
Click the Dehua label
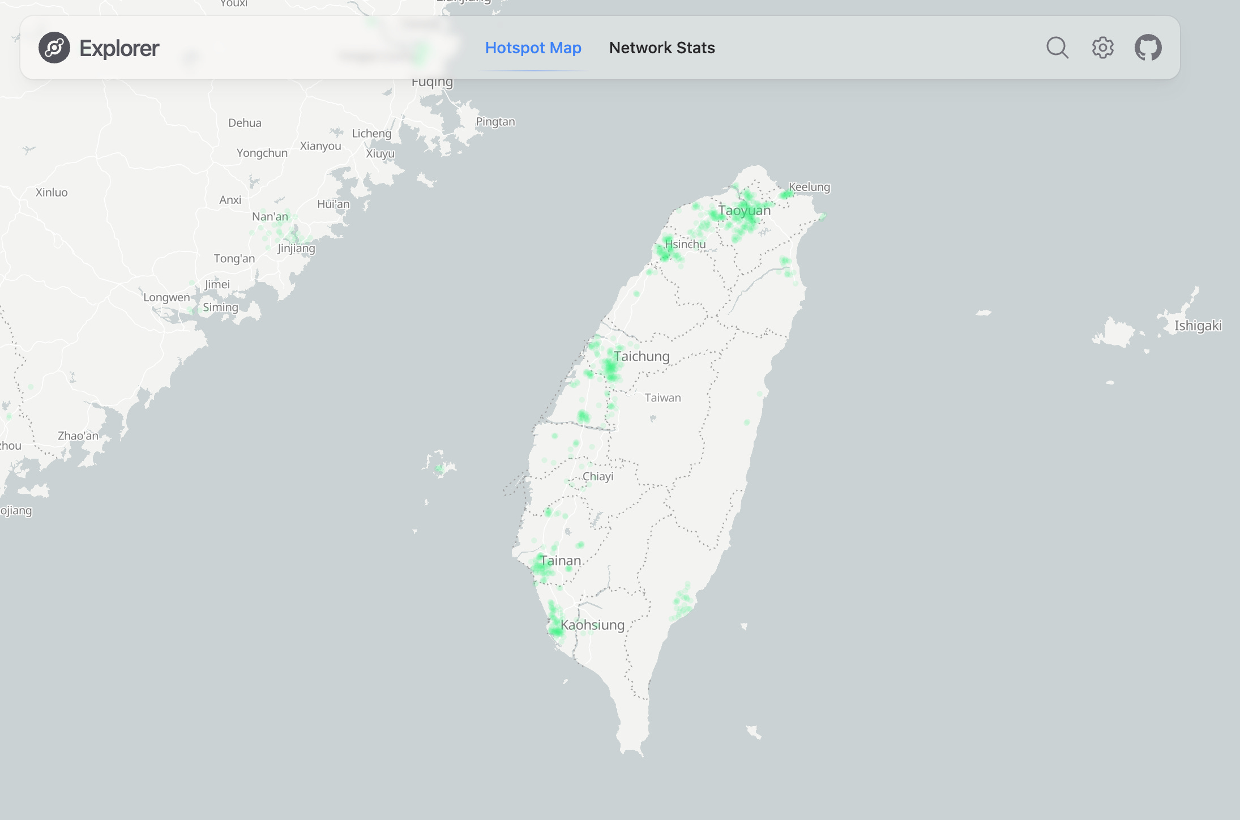[x=245, y=123]
